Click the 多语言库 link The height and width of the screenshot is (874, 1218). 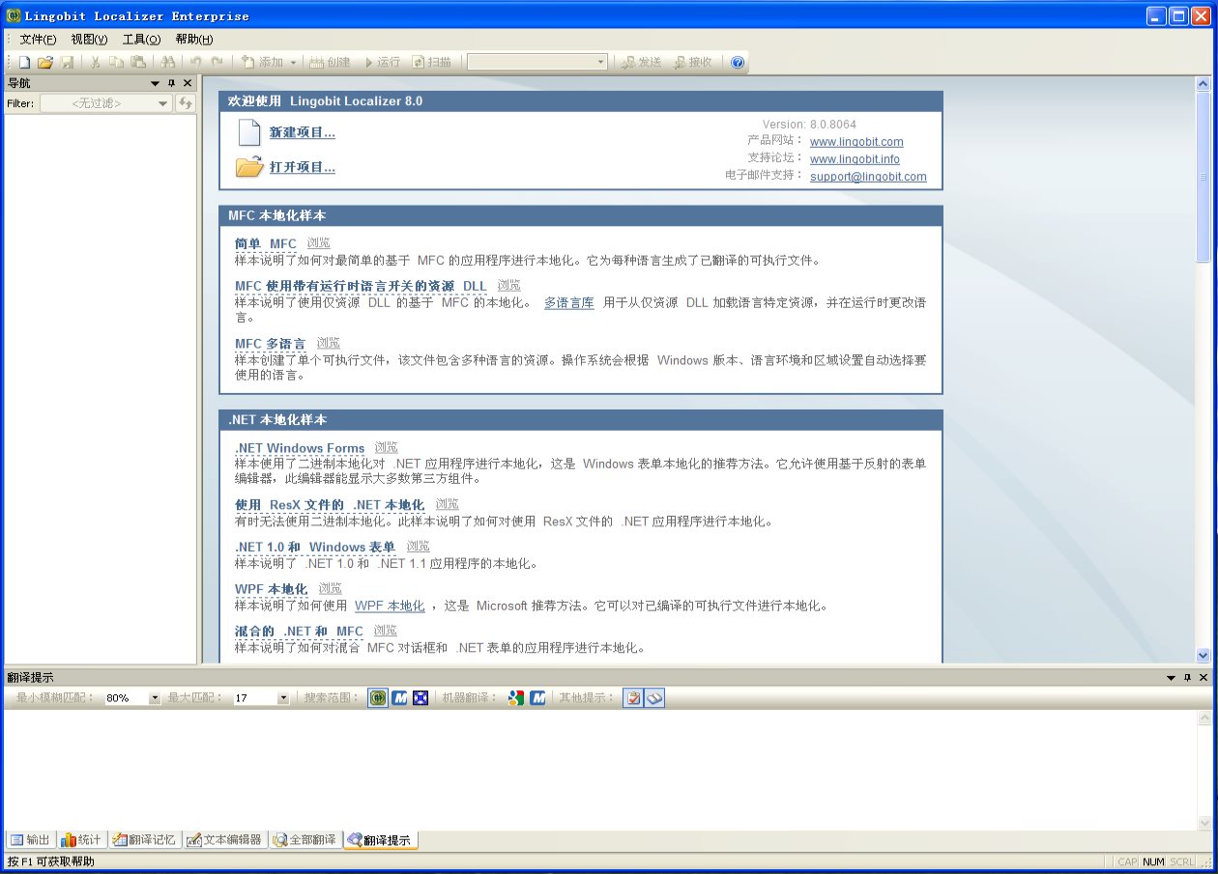(x=568, y=302)
